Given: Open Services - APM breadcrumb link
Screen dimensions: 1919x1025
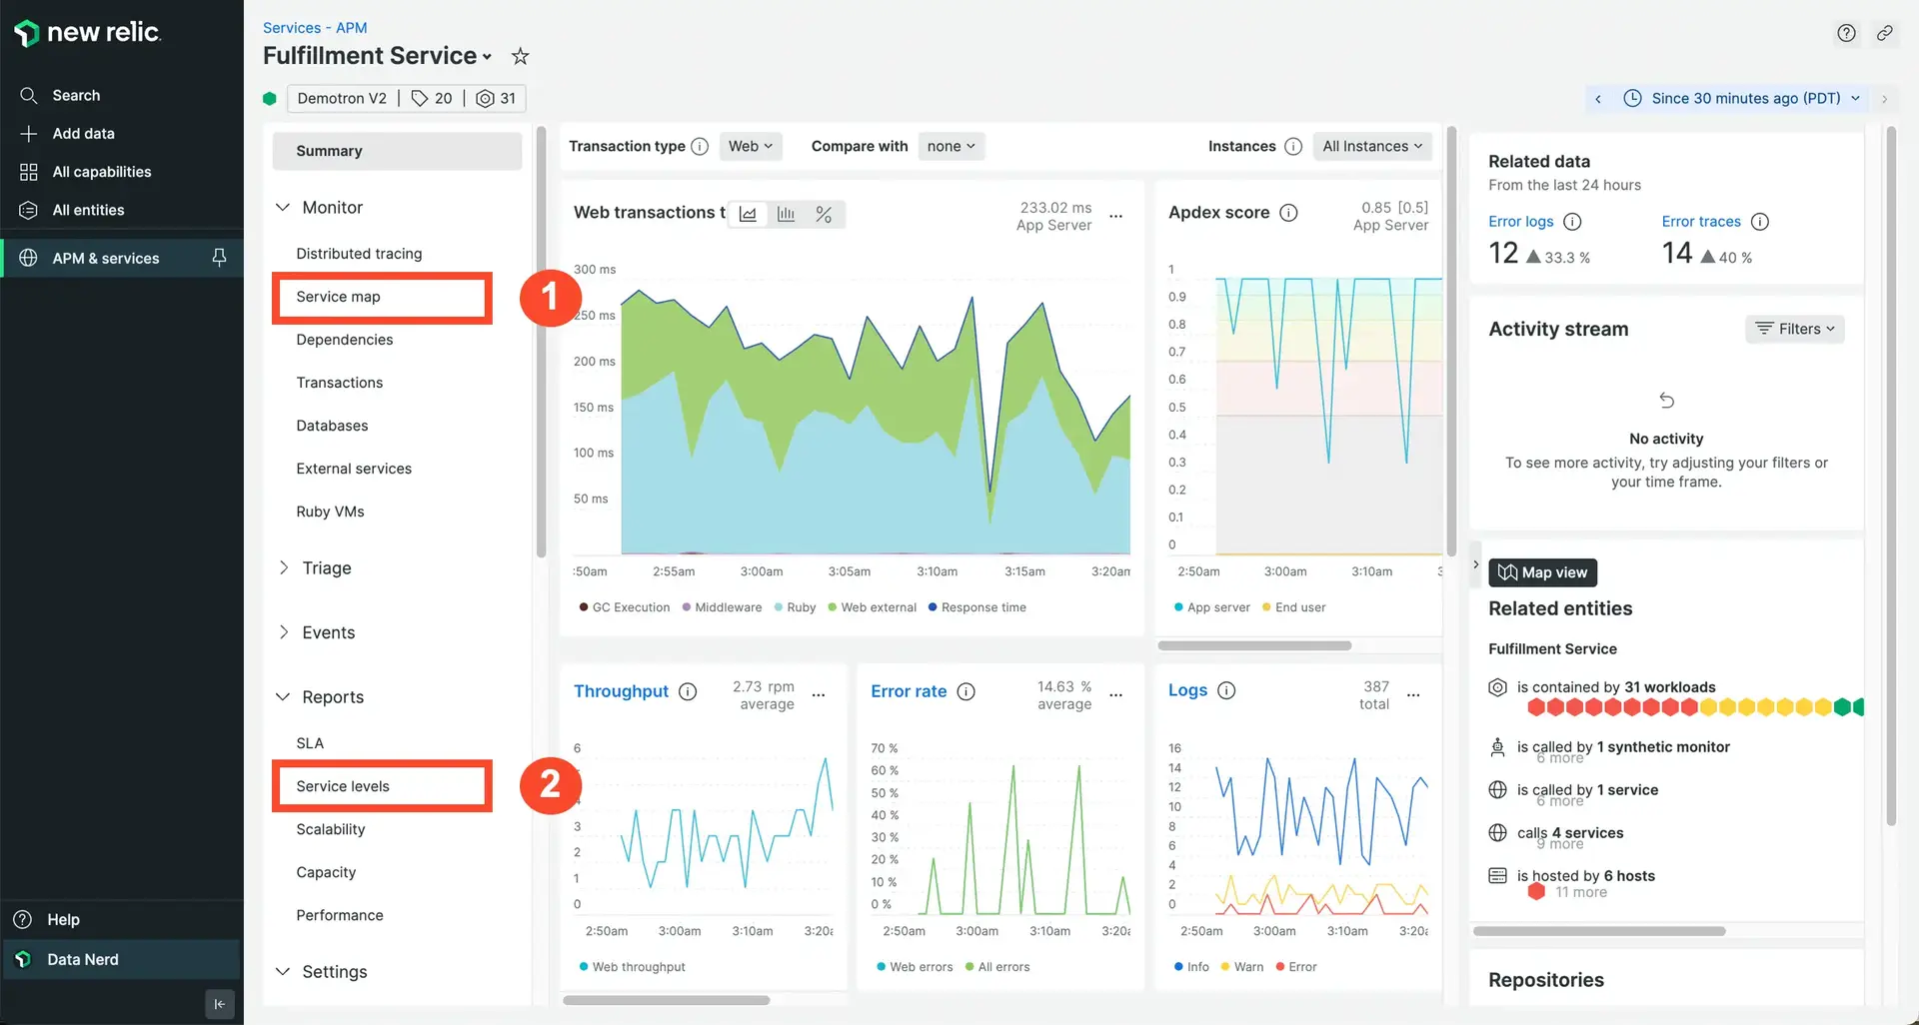Looking at the screenshot, I should tap(315, 28).
